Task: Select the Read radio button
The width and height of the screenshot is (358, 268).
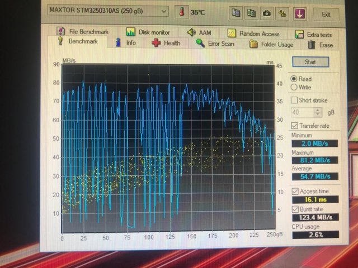Action: click(294, 79)
